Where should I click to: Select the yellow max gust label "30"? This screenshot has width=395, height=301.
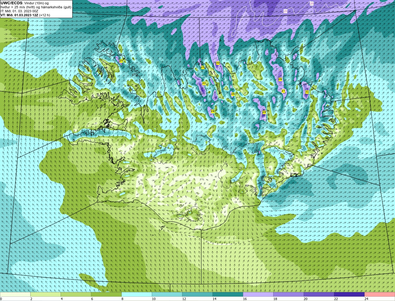(218, 63)
